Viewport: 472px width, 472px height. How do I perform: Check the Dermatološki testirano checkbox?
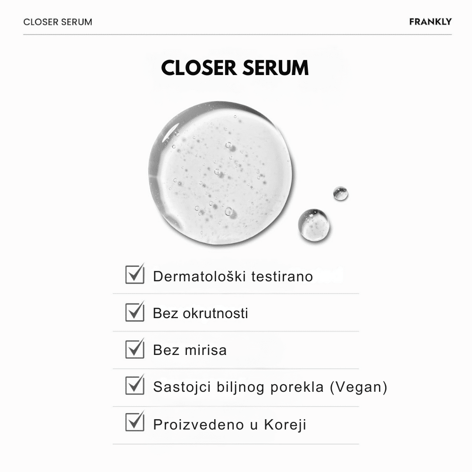[135, 275]
